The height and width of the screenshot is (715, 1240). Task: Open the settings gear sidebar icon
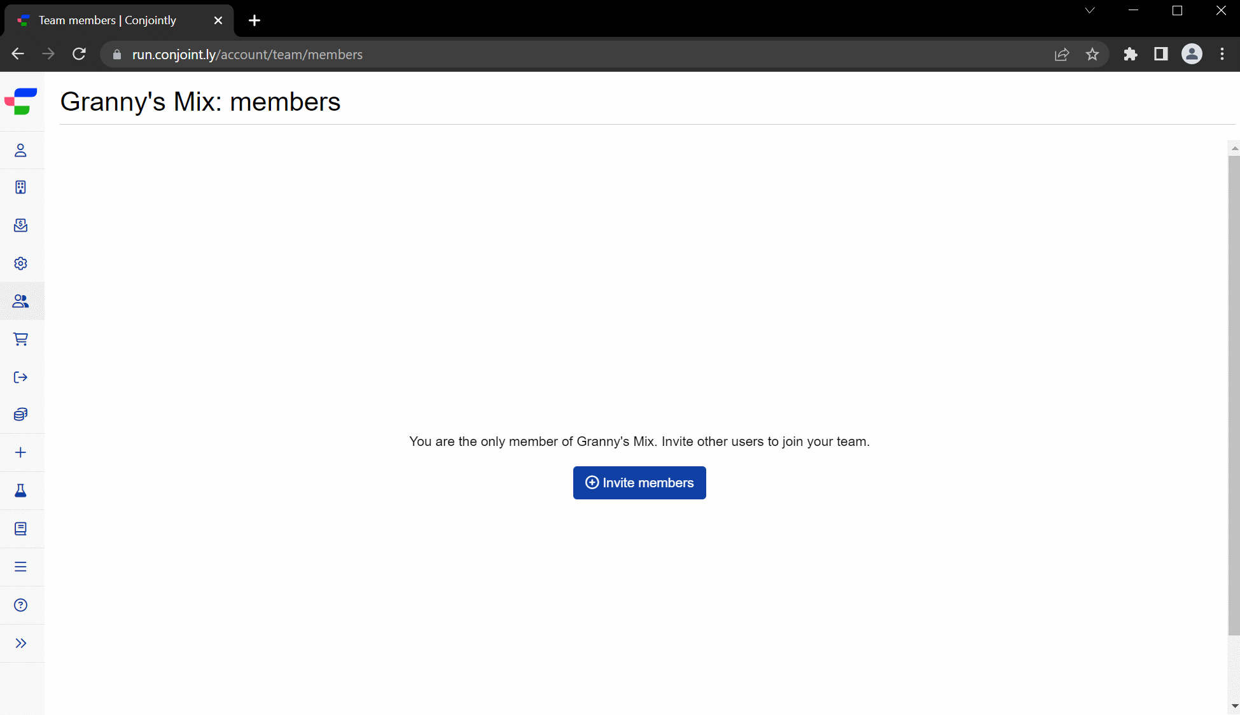[x=20, y=263]
